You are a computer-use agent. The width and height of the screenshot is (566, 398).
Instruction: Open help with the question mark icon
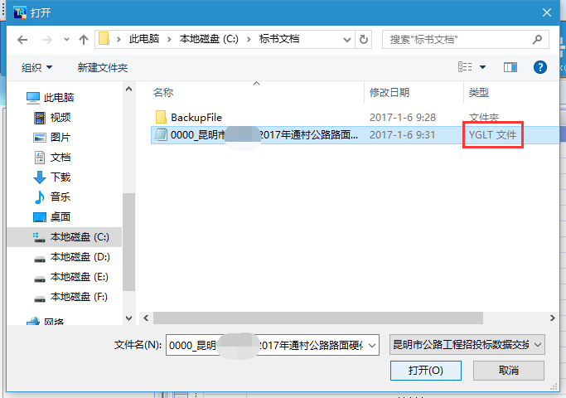click(x=540, y=67)
